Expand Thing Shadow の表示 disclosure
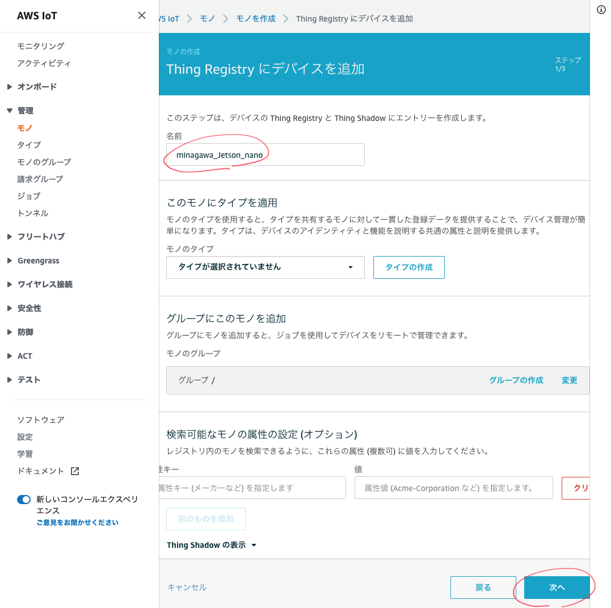The image size is (611, 608). pyautogui.click(x=212, y=545)
